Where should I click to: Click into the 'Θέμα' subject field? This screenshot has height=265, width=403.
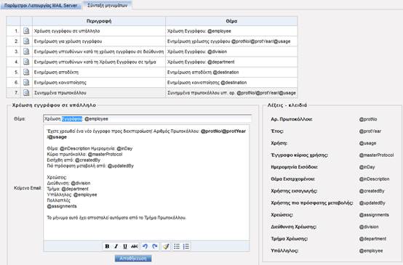tap(147, 119)
